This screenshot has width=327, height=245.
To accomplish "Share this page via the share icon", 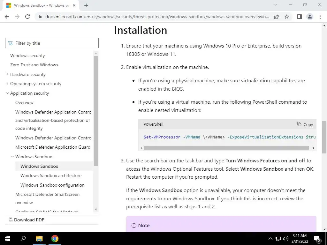I will (277, 17).
